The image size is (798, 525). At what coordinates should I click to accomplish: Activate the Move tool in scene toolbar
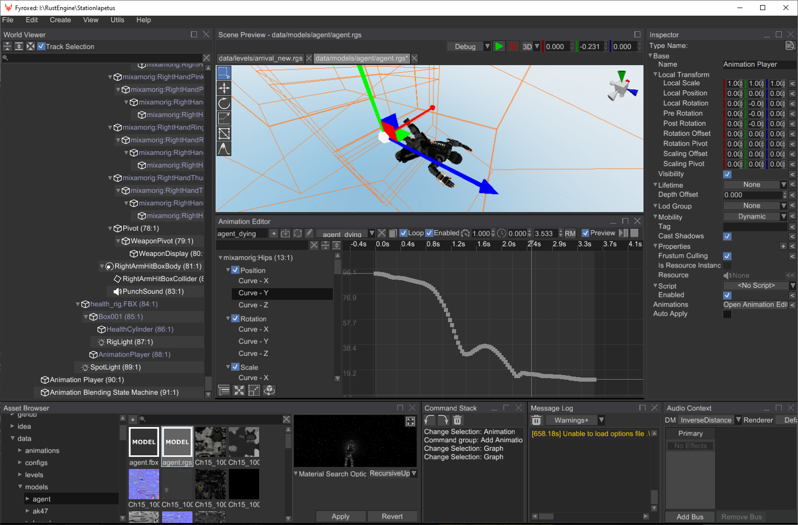pos(224,88)
